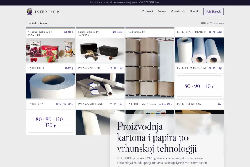Image resolution: width=250 pixels, height=167 pixels.
Task: Open INTER JET Mat Premazni title
Action: click(x=142, y=104)
